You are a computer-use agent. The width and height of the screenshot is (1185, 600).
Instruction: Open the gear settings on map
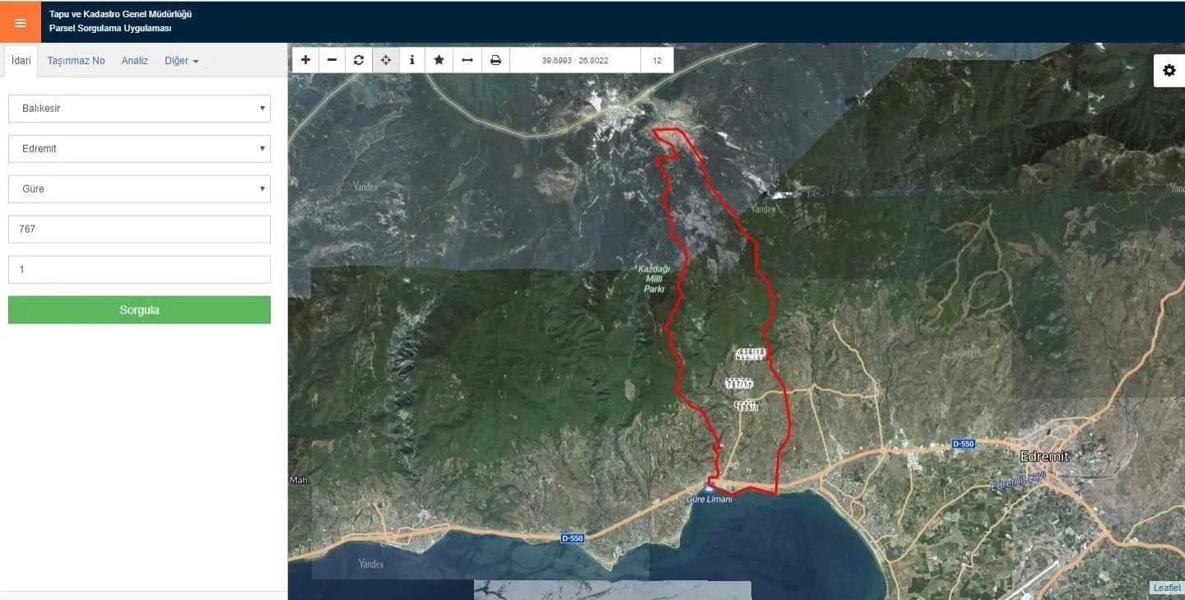click(x=1169, y=71)
